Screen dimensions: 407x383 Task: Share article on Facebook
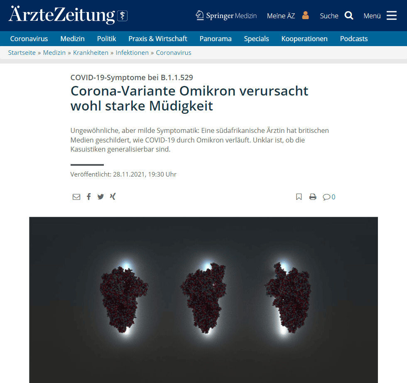(x=89, y=196)
